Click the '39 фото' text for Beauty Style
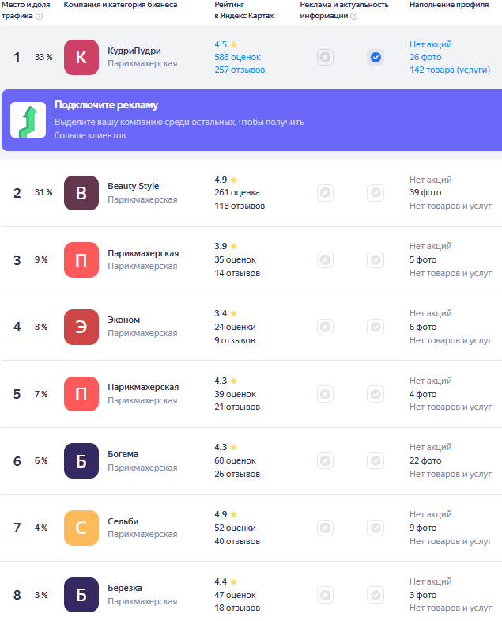Image resolution: width=502 pixels, height=621 pixels. (425, 192)
